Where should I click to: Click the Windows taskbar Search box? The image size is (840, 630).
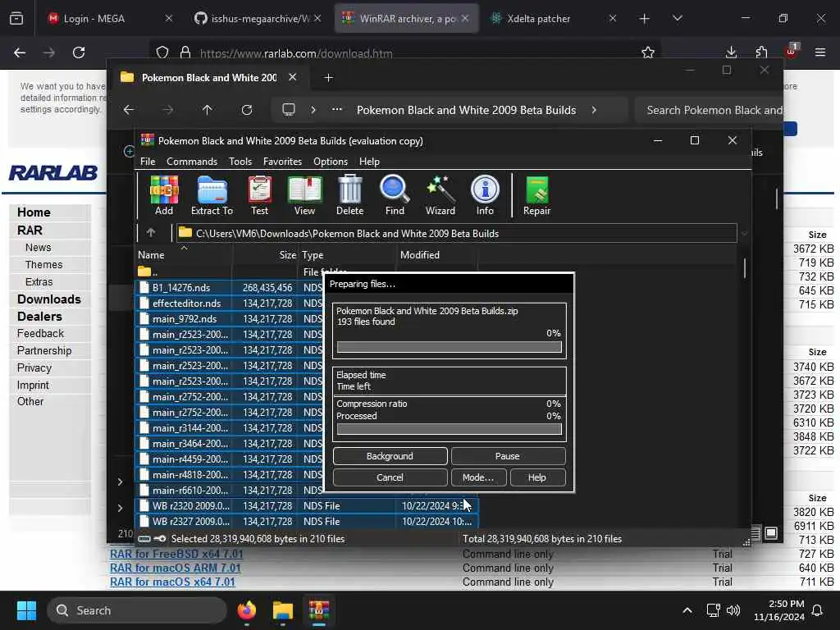tap(137, 610)
